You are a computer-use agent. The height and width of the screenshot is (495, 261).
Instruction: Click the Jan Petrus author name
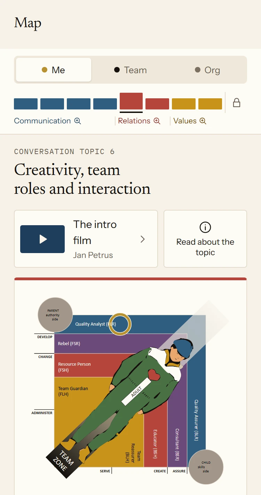click(93, 255)
